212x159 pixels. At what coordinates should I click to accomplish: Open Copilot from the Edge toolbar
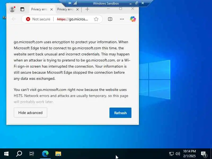(133, 19)
